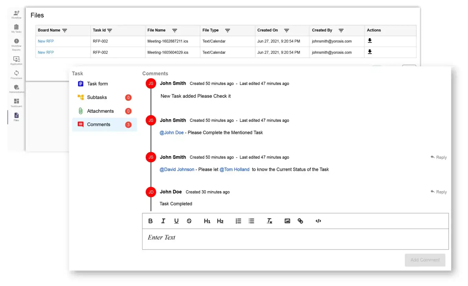The image size is (468, 286).
Task: Open My Tasks from the sidebar
Action: 16,29
